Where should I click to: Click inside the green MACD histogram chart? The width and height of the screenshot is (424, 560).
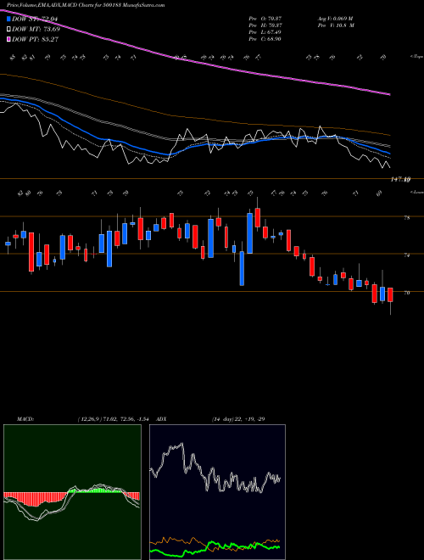72,492
